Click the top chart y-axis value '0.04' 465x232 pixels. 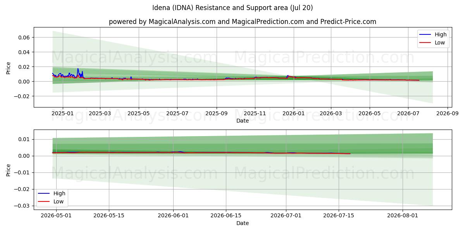[25, 52]
